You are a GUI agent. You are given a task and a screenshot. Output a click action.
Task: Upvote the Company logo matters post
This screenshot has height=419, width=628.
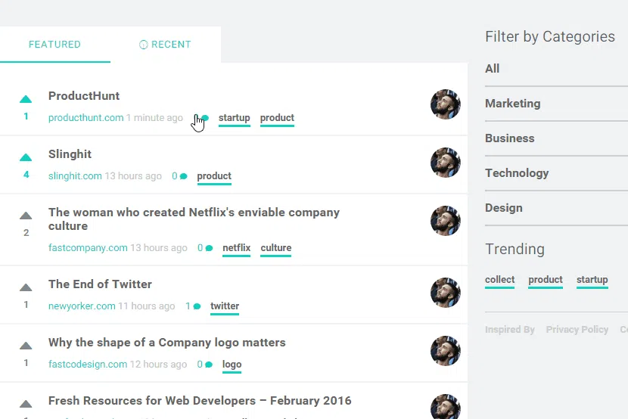click(26, 346)
